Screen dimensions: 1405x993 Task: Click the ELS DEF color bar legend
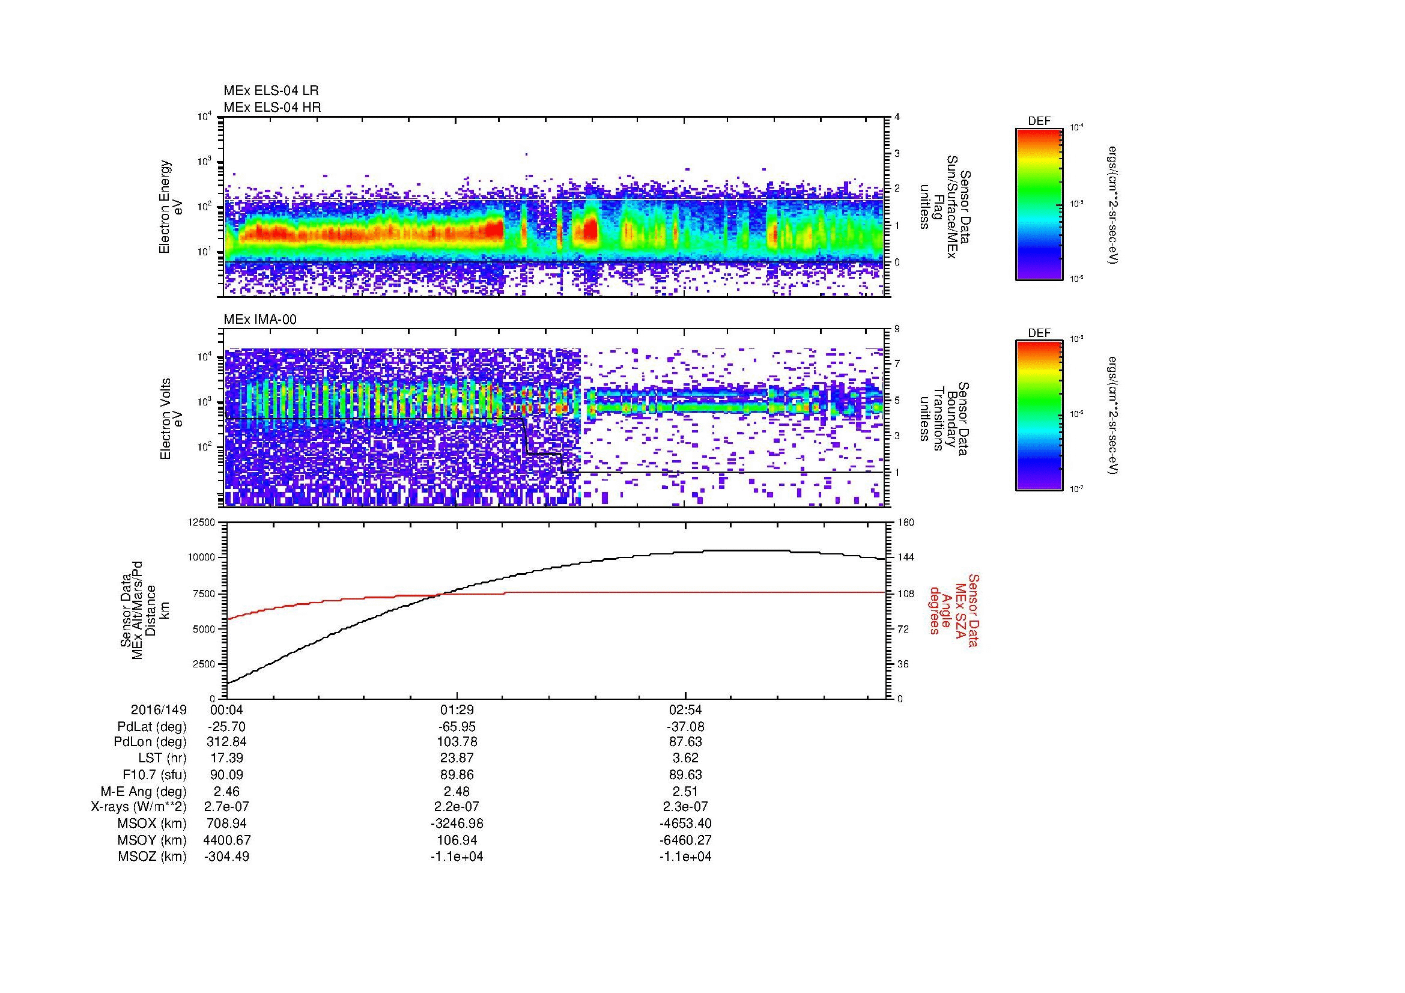(x=1039, y=204)
